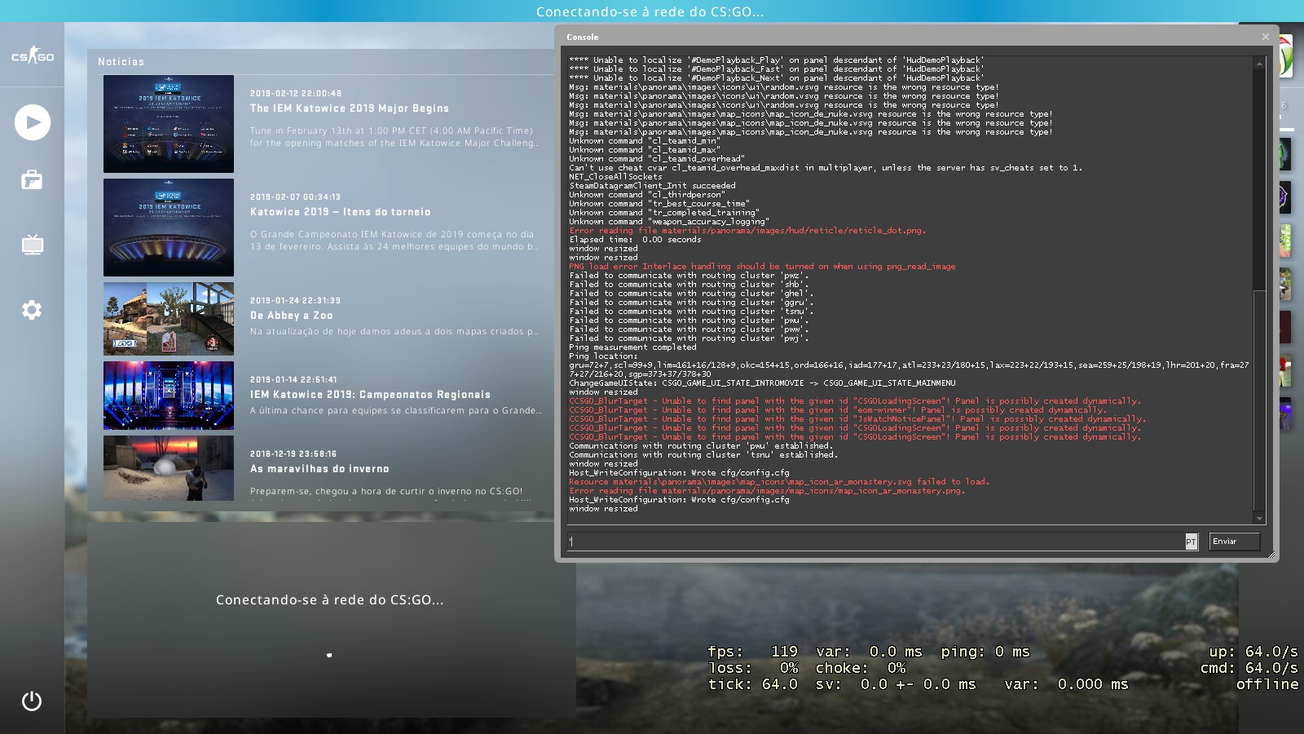This screenshot has width=1304, height=734.
Task: Close the Console window
Action: pyautogui.click(x=1265, y=37)
